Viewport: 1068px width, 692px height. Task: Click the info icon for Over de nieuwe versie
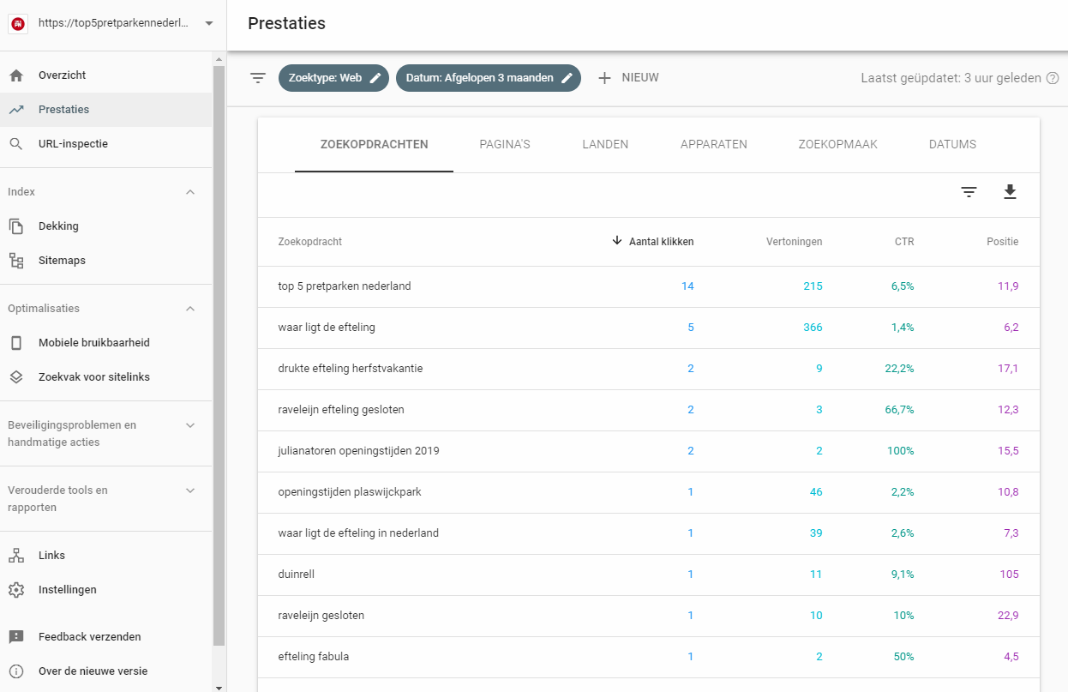click(x=16, y=671)
